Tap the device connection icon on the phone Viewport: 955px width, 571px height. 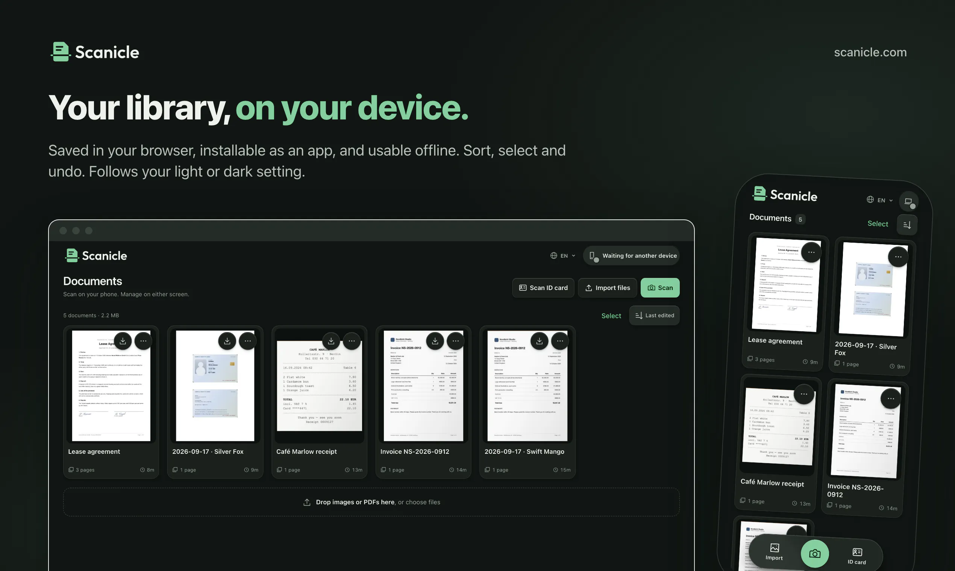click(908, 201)
